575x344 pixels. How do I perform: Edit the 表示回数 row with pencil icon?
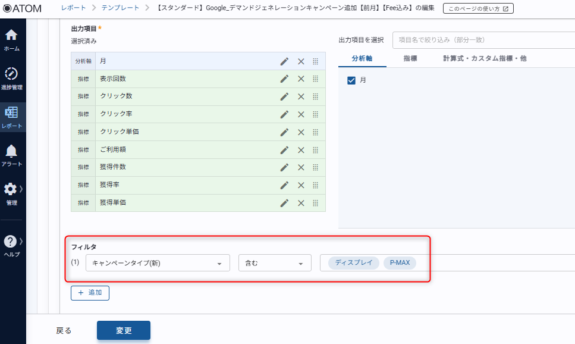click(284, 79)
